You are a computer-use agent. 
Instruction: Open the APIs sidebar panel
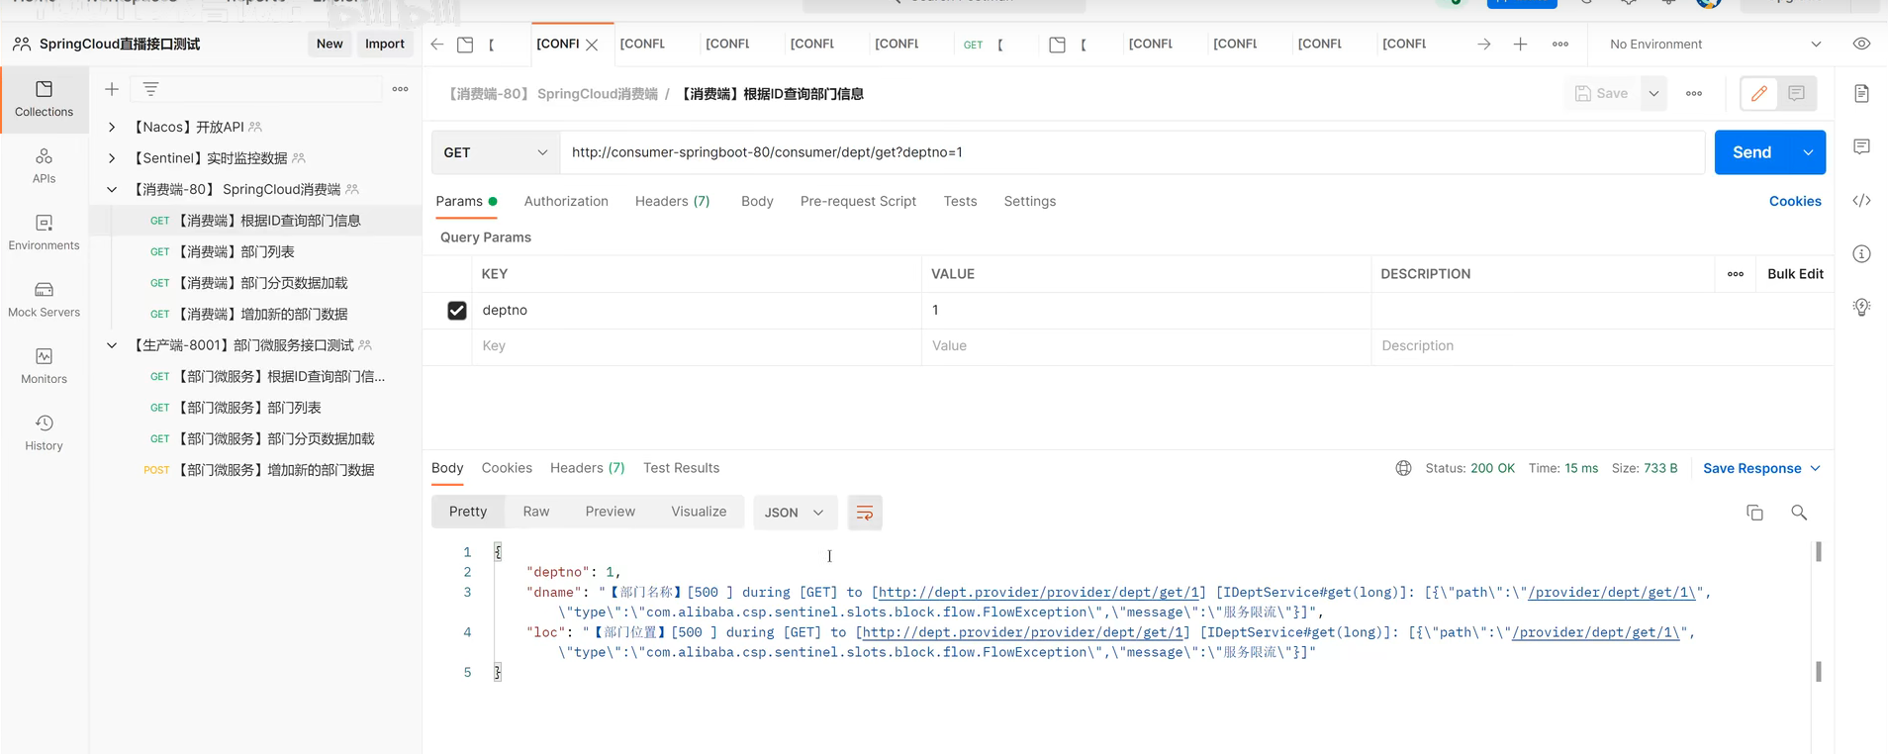click(x=44, y=165)
